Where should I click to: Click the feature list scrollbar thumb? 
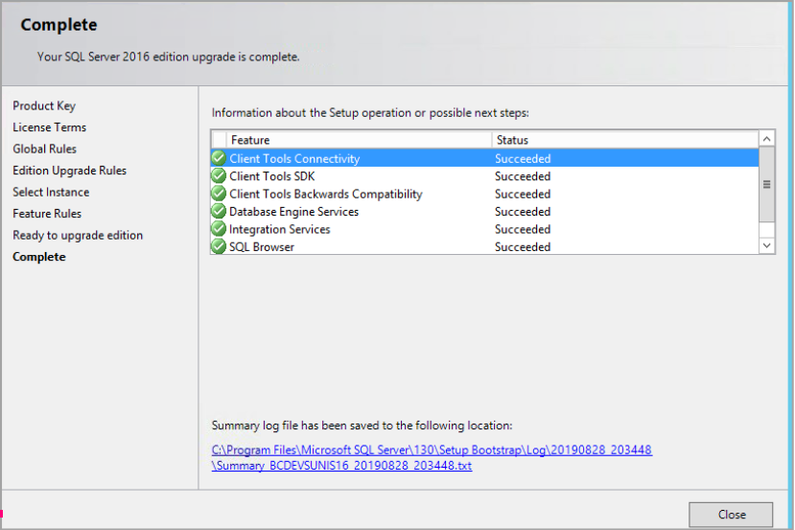click(x=766, y=184)
